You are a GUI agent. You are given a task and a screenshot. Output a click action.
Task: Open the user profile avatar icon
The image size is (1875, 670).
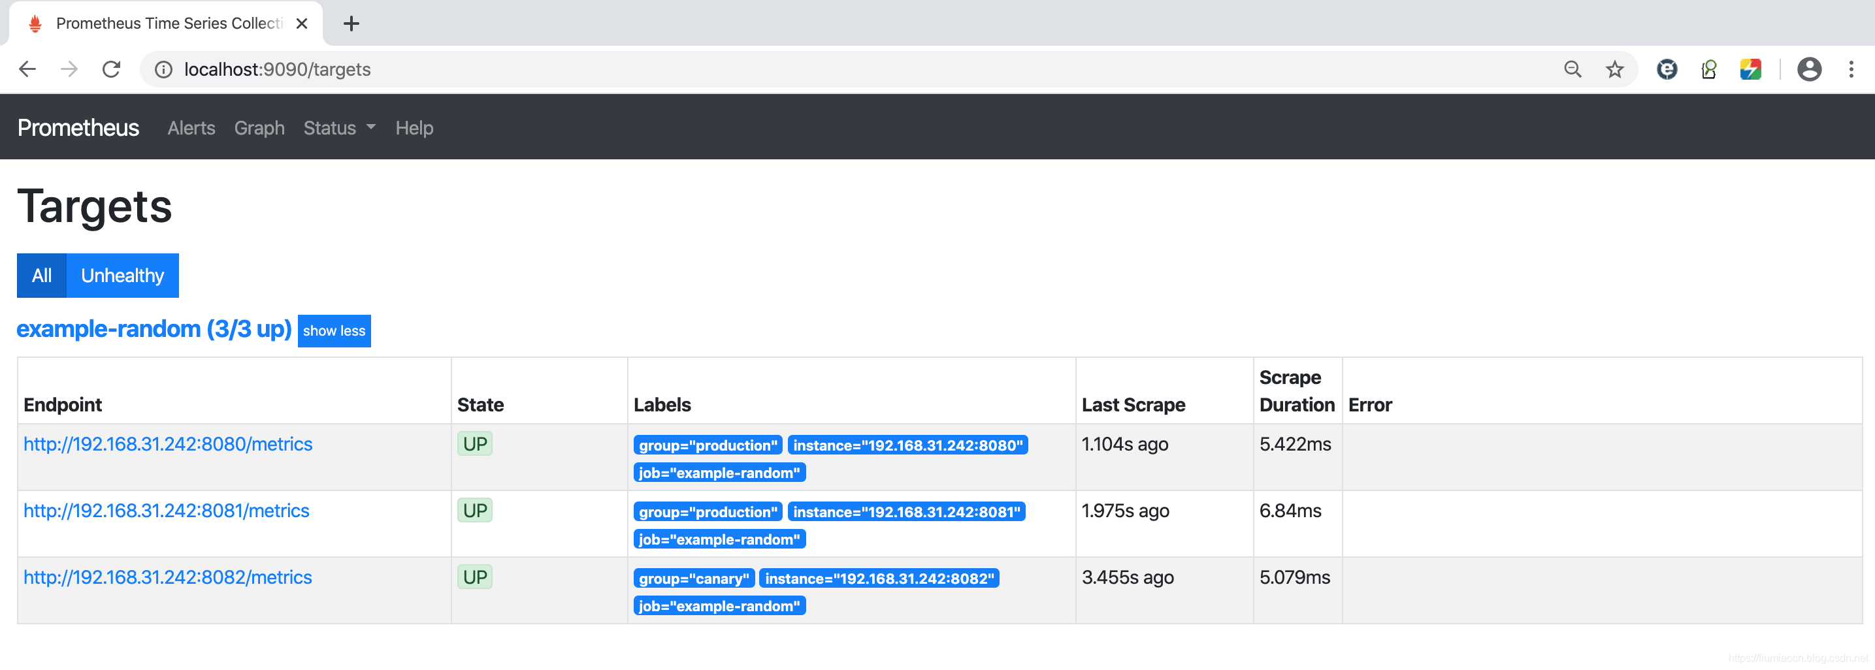1810,69
